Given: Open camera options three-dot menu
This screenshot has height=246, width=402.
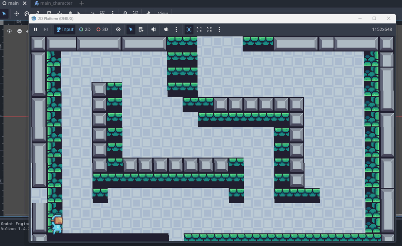Looking at the screenshot, I should tap(176, 29).
